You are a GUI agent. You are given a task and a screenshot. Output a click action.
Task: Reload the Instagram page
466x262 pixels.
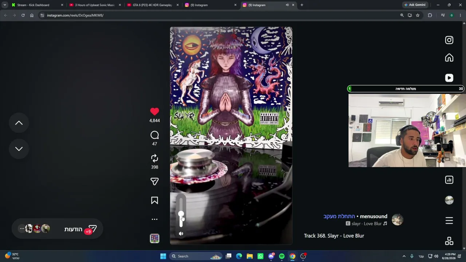(23, 15)
